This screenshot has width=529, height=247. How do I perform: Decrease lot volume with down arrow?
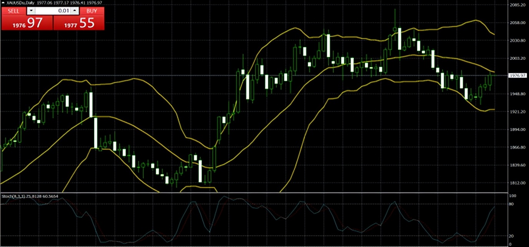(31, 11)
